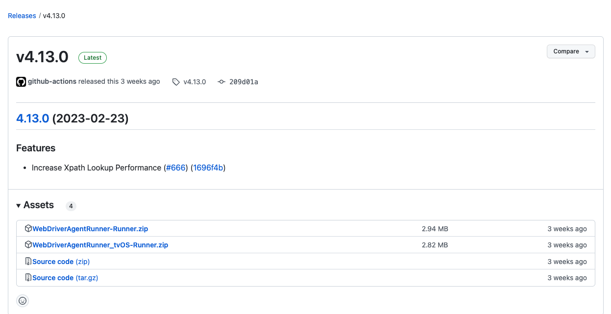Viewport: 611px width, 314px height.
Task: Click package icon of WebDriverAgentRunner-Runner.zip
Action: click(28, 229)
